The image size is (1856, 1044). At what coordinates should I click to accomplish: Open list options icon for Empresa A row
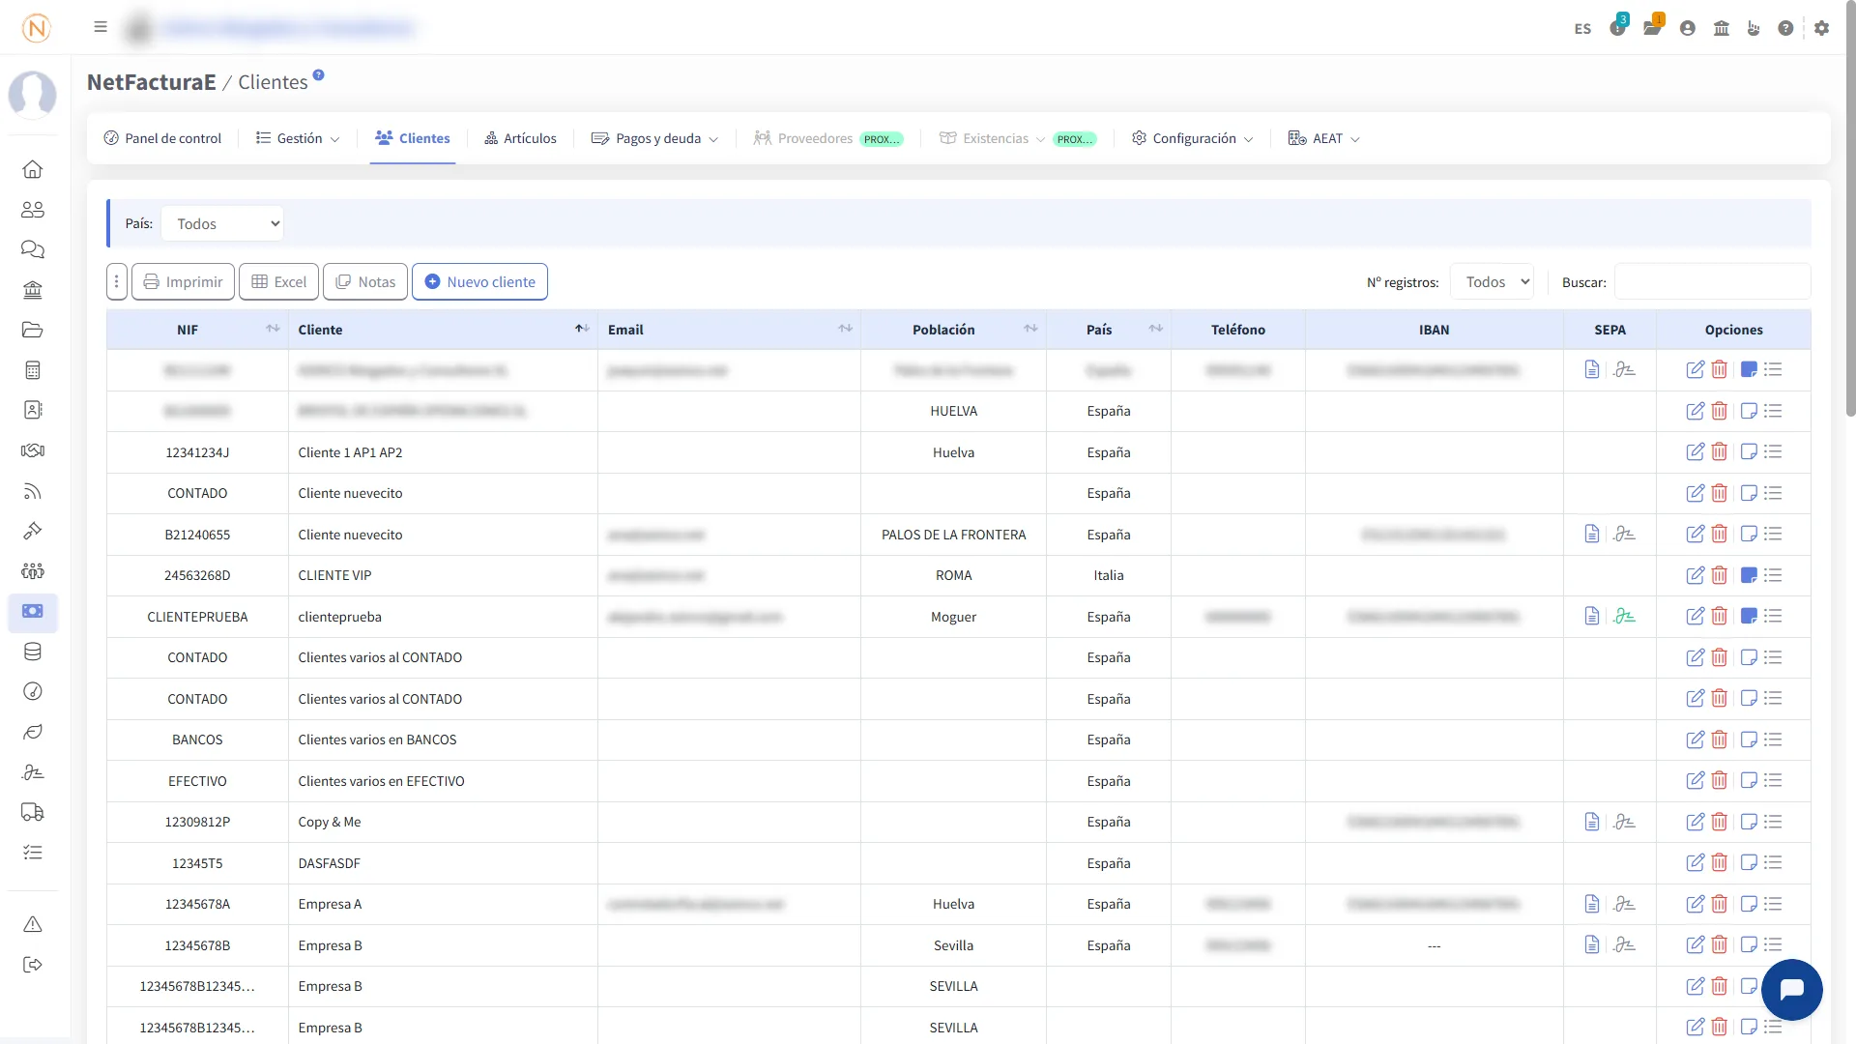click(x=1773, y=904)
